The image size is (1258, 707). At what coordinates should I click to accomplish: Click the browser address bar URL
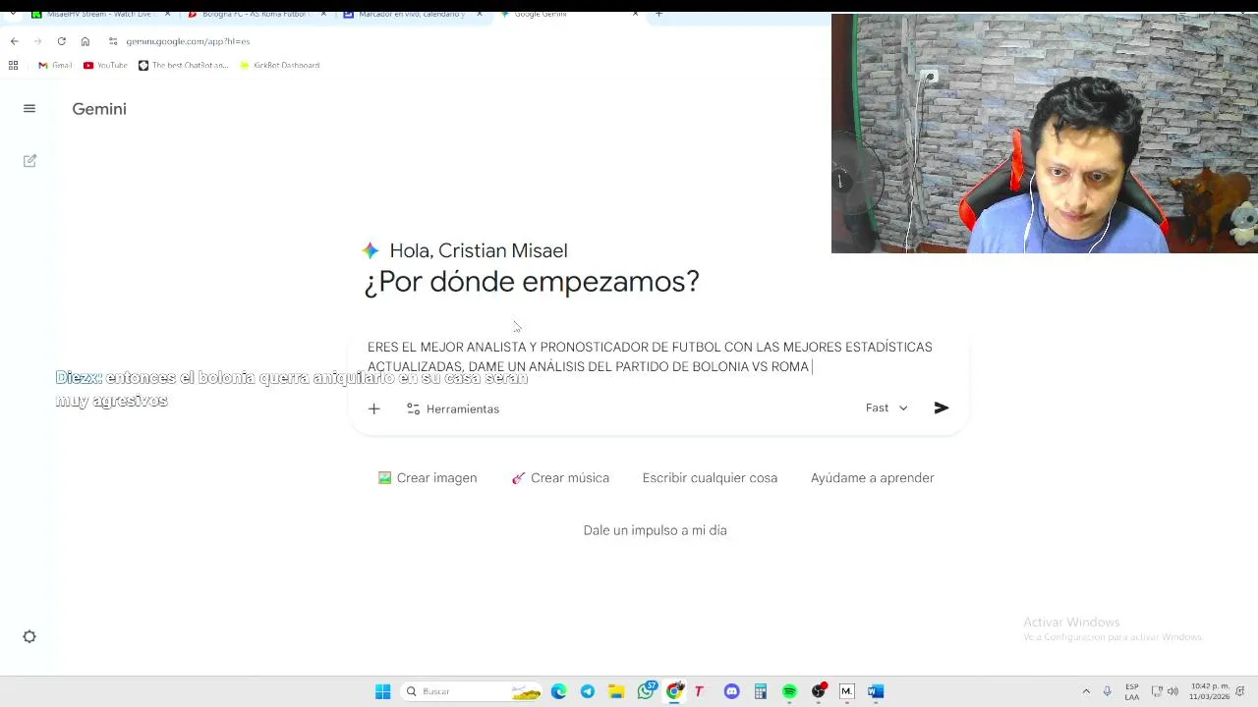[188, 41]
